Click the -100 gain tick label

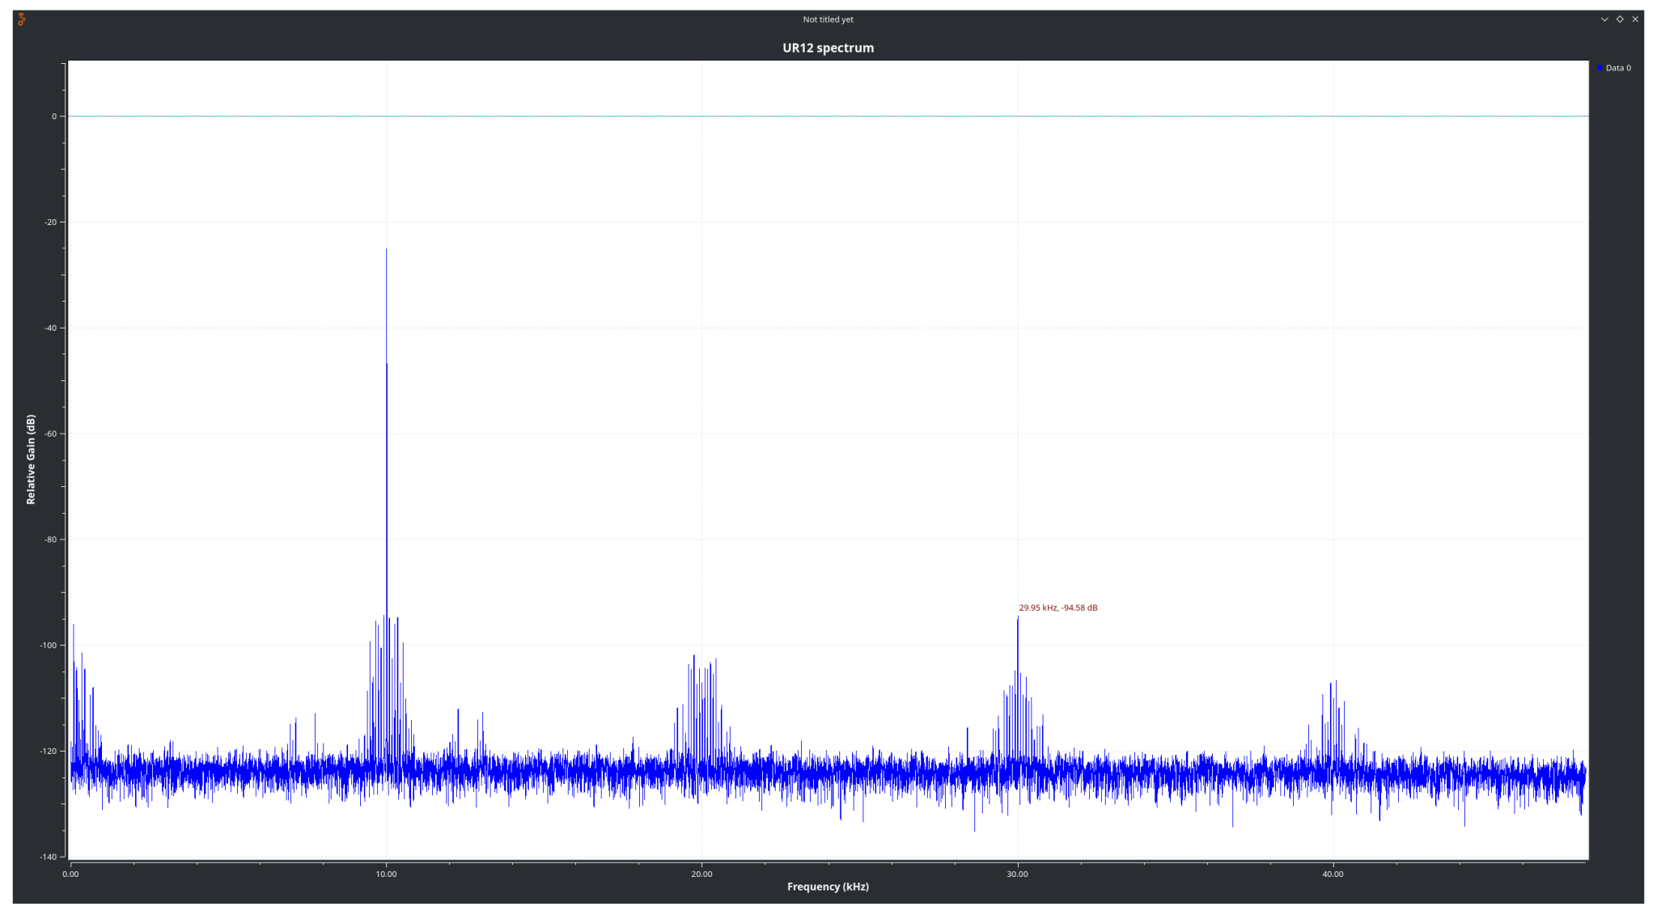[49, 646]
